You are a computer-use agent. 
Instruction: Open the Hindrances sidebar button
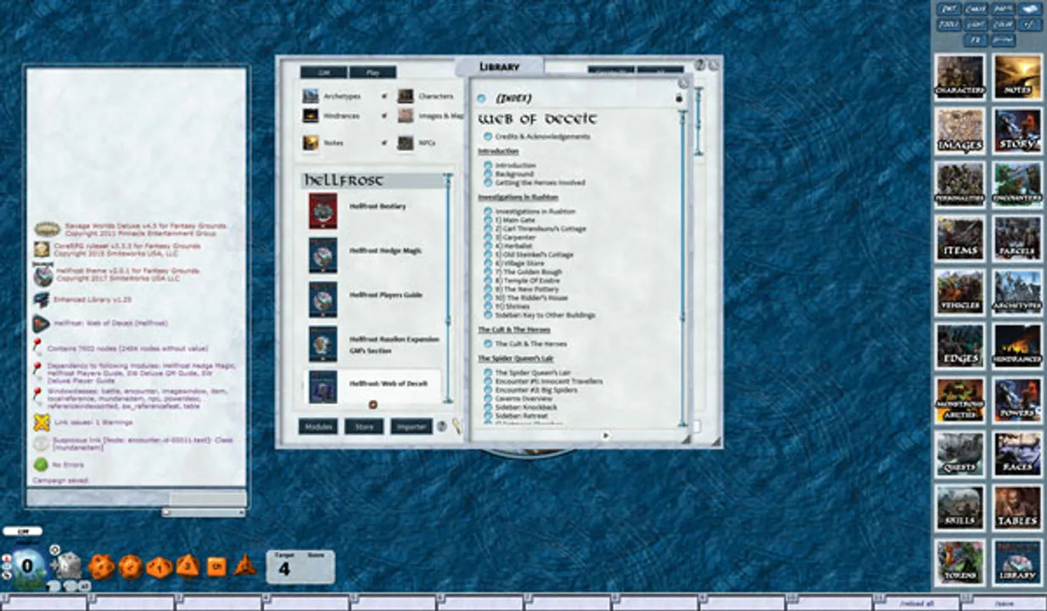click(1017, 346)
